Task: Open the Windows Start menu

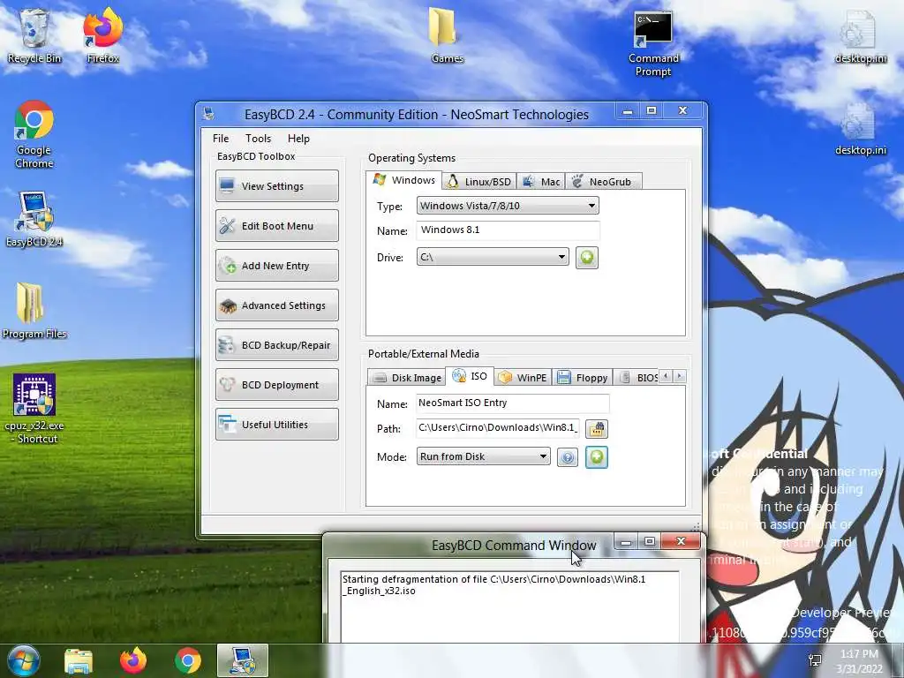Action: pos(24,660)
